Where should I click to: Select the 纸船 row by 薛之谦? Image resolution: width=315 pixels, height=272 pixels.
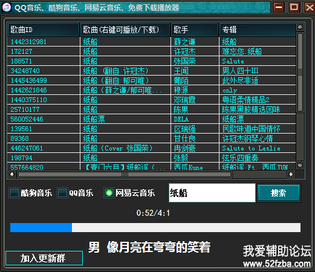tap(152, 42)
